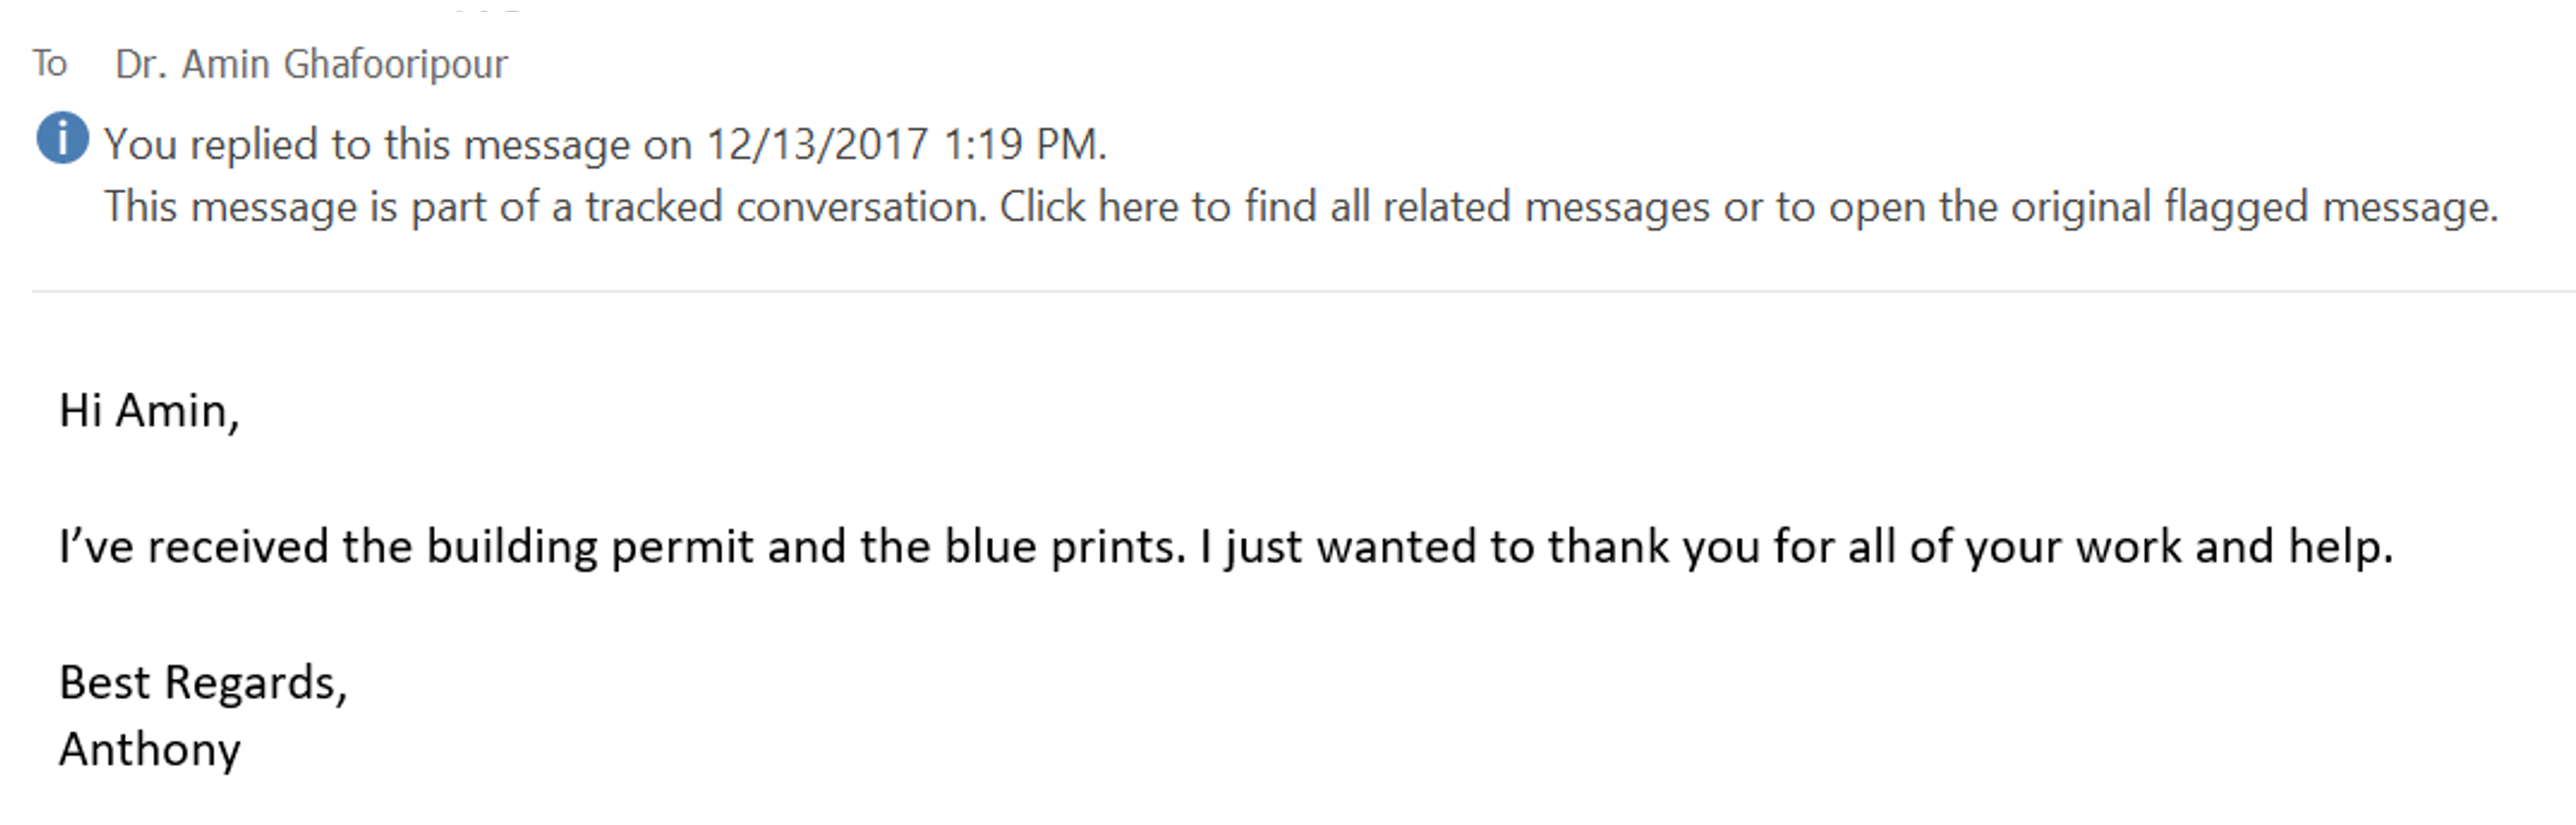Click the "Hi Amin," greeting line
The height and width of the screenshot is (825, 2576).
point(149,411)
